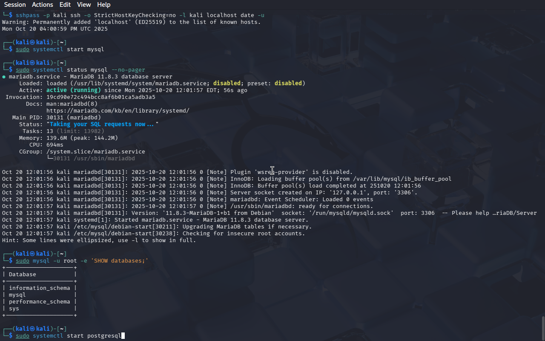The width and height of the screenshot is (545, 341).
Task: Open the Edit menu
Action: click(x=65, y=5)
